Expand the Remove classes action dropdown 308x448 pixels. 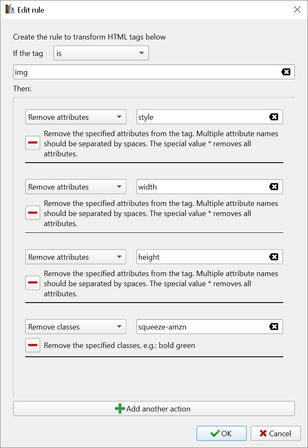[76, 327]
